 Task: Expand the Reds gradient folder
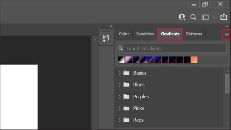[119, 120]
